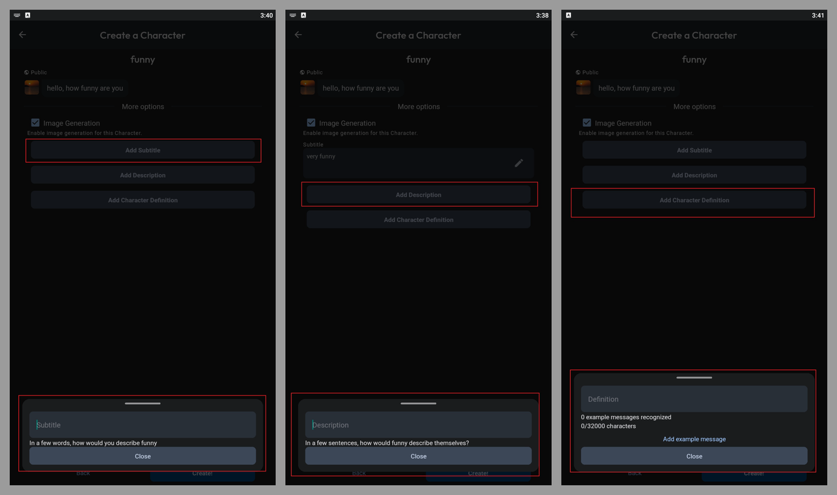Tap the 'In a few words' subtitle hint
The width and height of the screenshot is (837, 495).
(94, 443)
